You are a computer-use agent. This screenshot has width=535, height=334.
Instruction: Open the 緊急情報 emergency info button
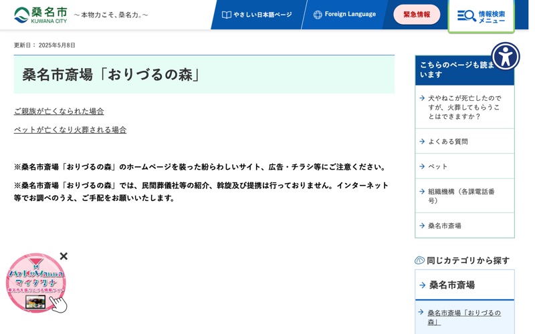pyautogui.click(x=417, y=14)
